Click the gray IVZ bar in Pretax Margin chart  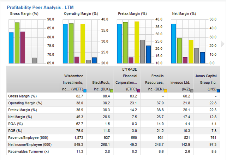coord(142,52)
